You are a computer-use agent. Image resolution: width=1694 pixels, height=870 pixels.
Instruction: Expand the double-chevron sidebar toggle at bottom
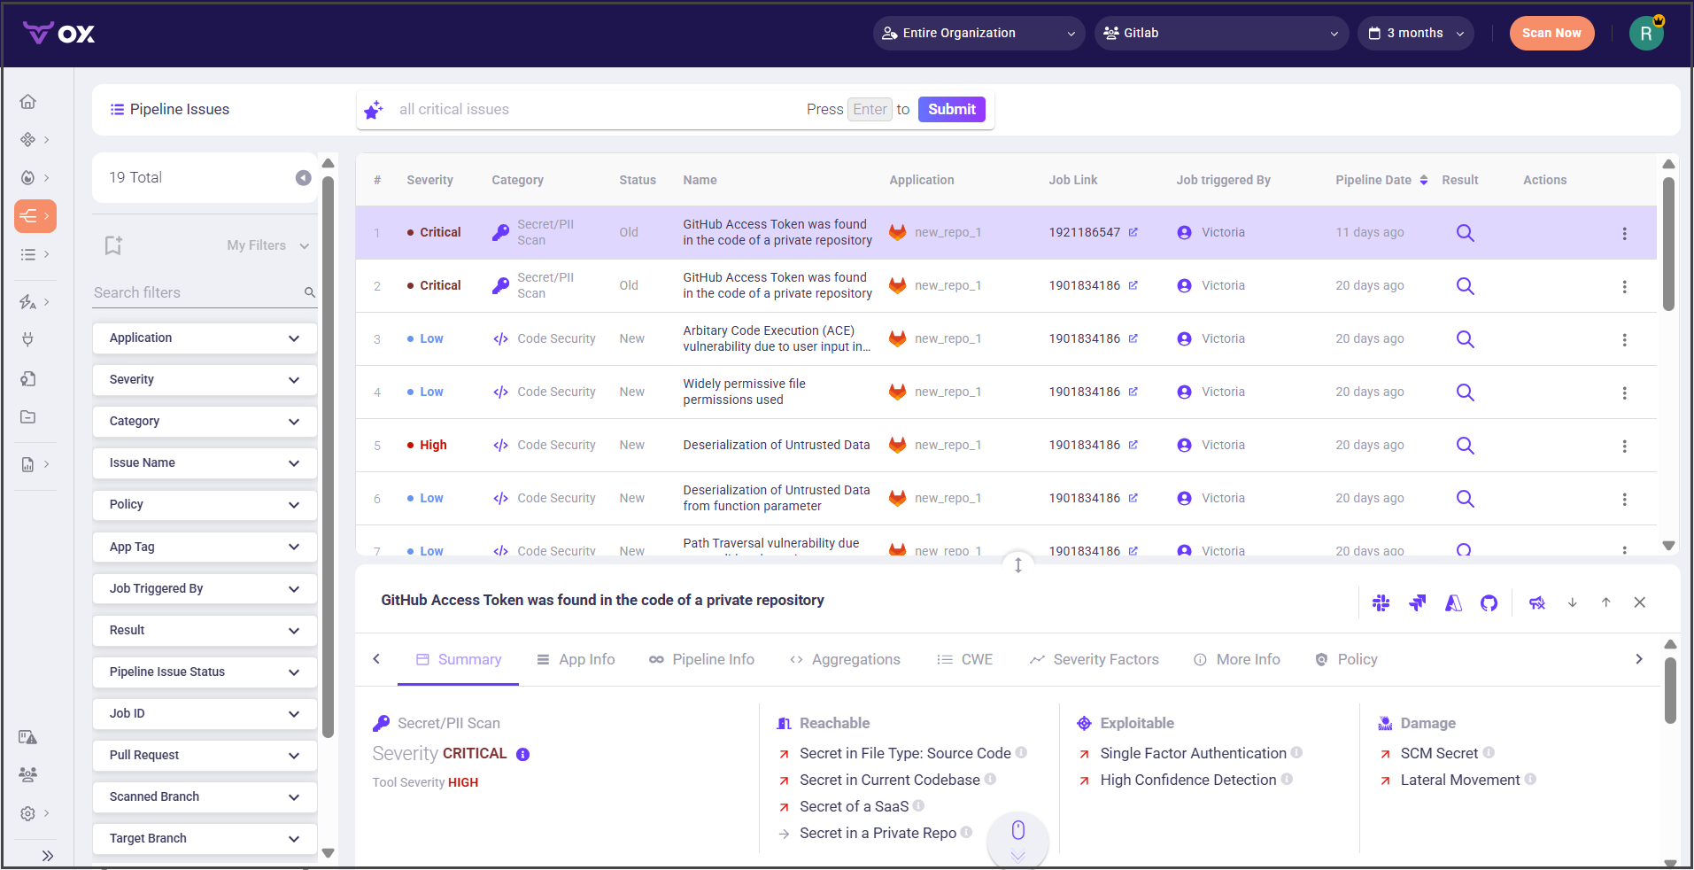47,855
